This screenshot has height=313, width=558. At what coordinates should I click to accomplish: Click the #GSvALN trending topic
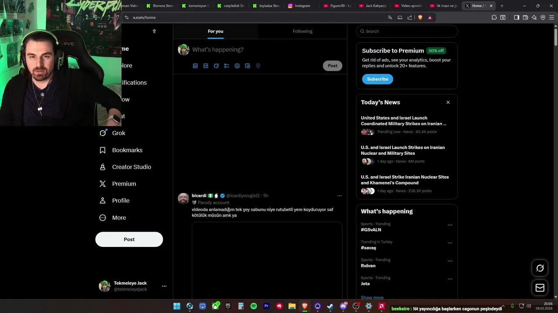click(x=371, y=230)
